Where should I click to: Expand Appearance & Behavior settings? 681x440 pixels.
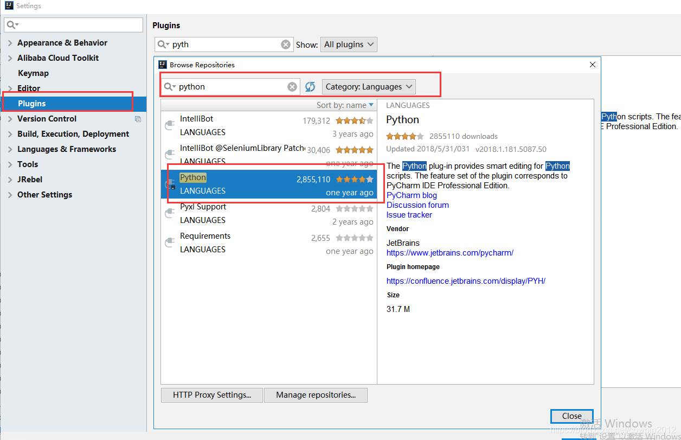10,43
